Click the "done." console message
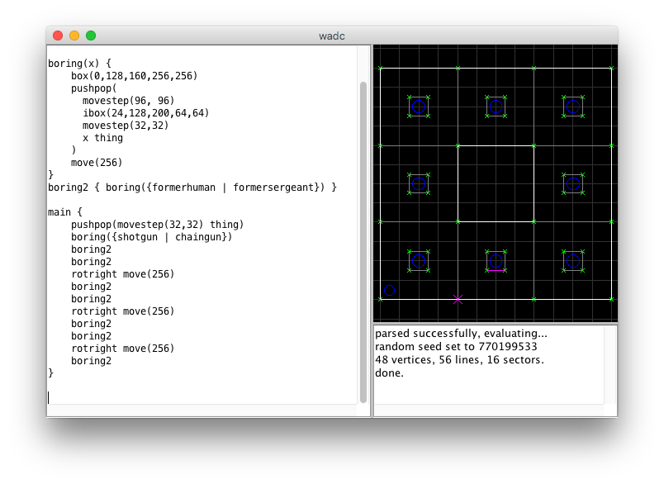This screenshot has height=484, width=664. (x=390, y=373)
